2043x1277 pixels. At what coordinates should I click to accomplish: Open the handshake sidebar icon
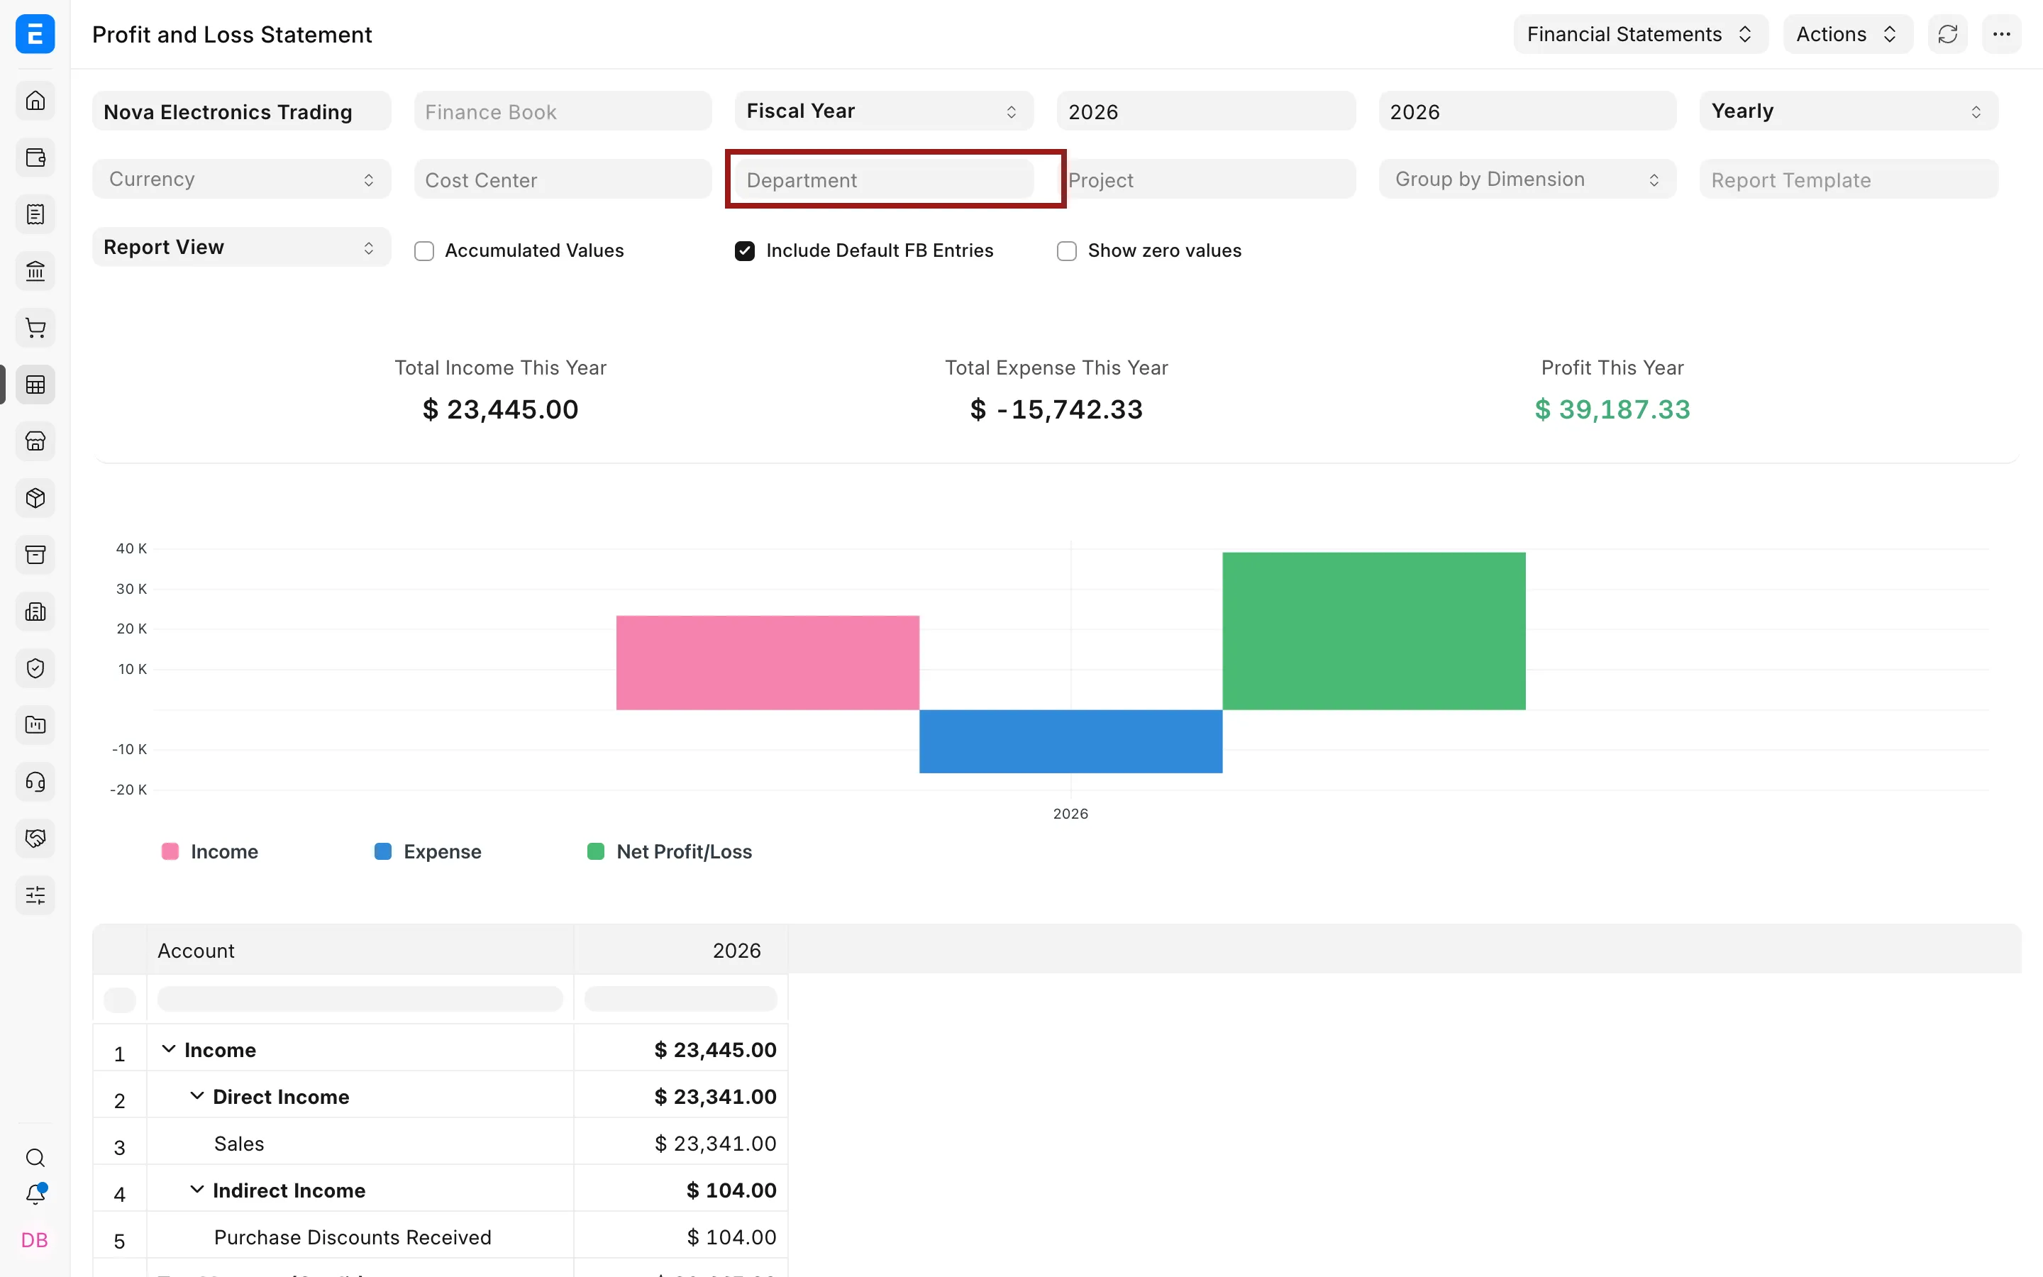35,839
